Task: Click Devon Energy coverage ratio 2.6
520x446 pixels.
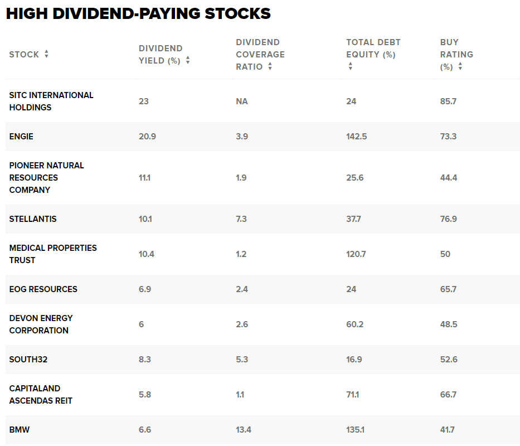Action: click(242, 324)
